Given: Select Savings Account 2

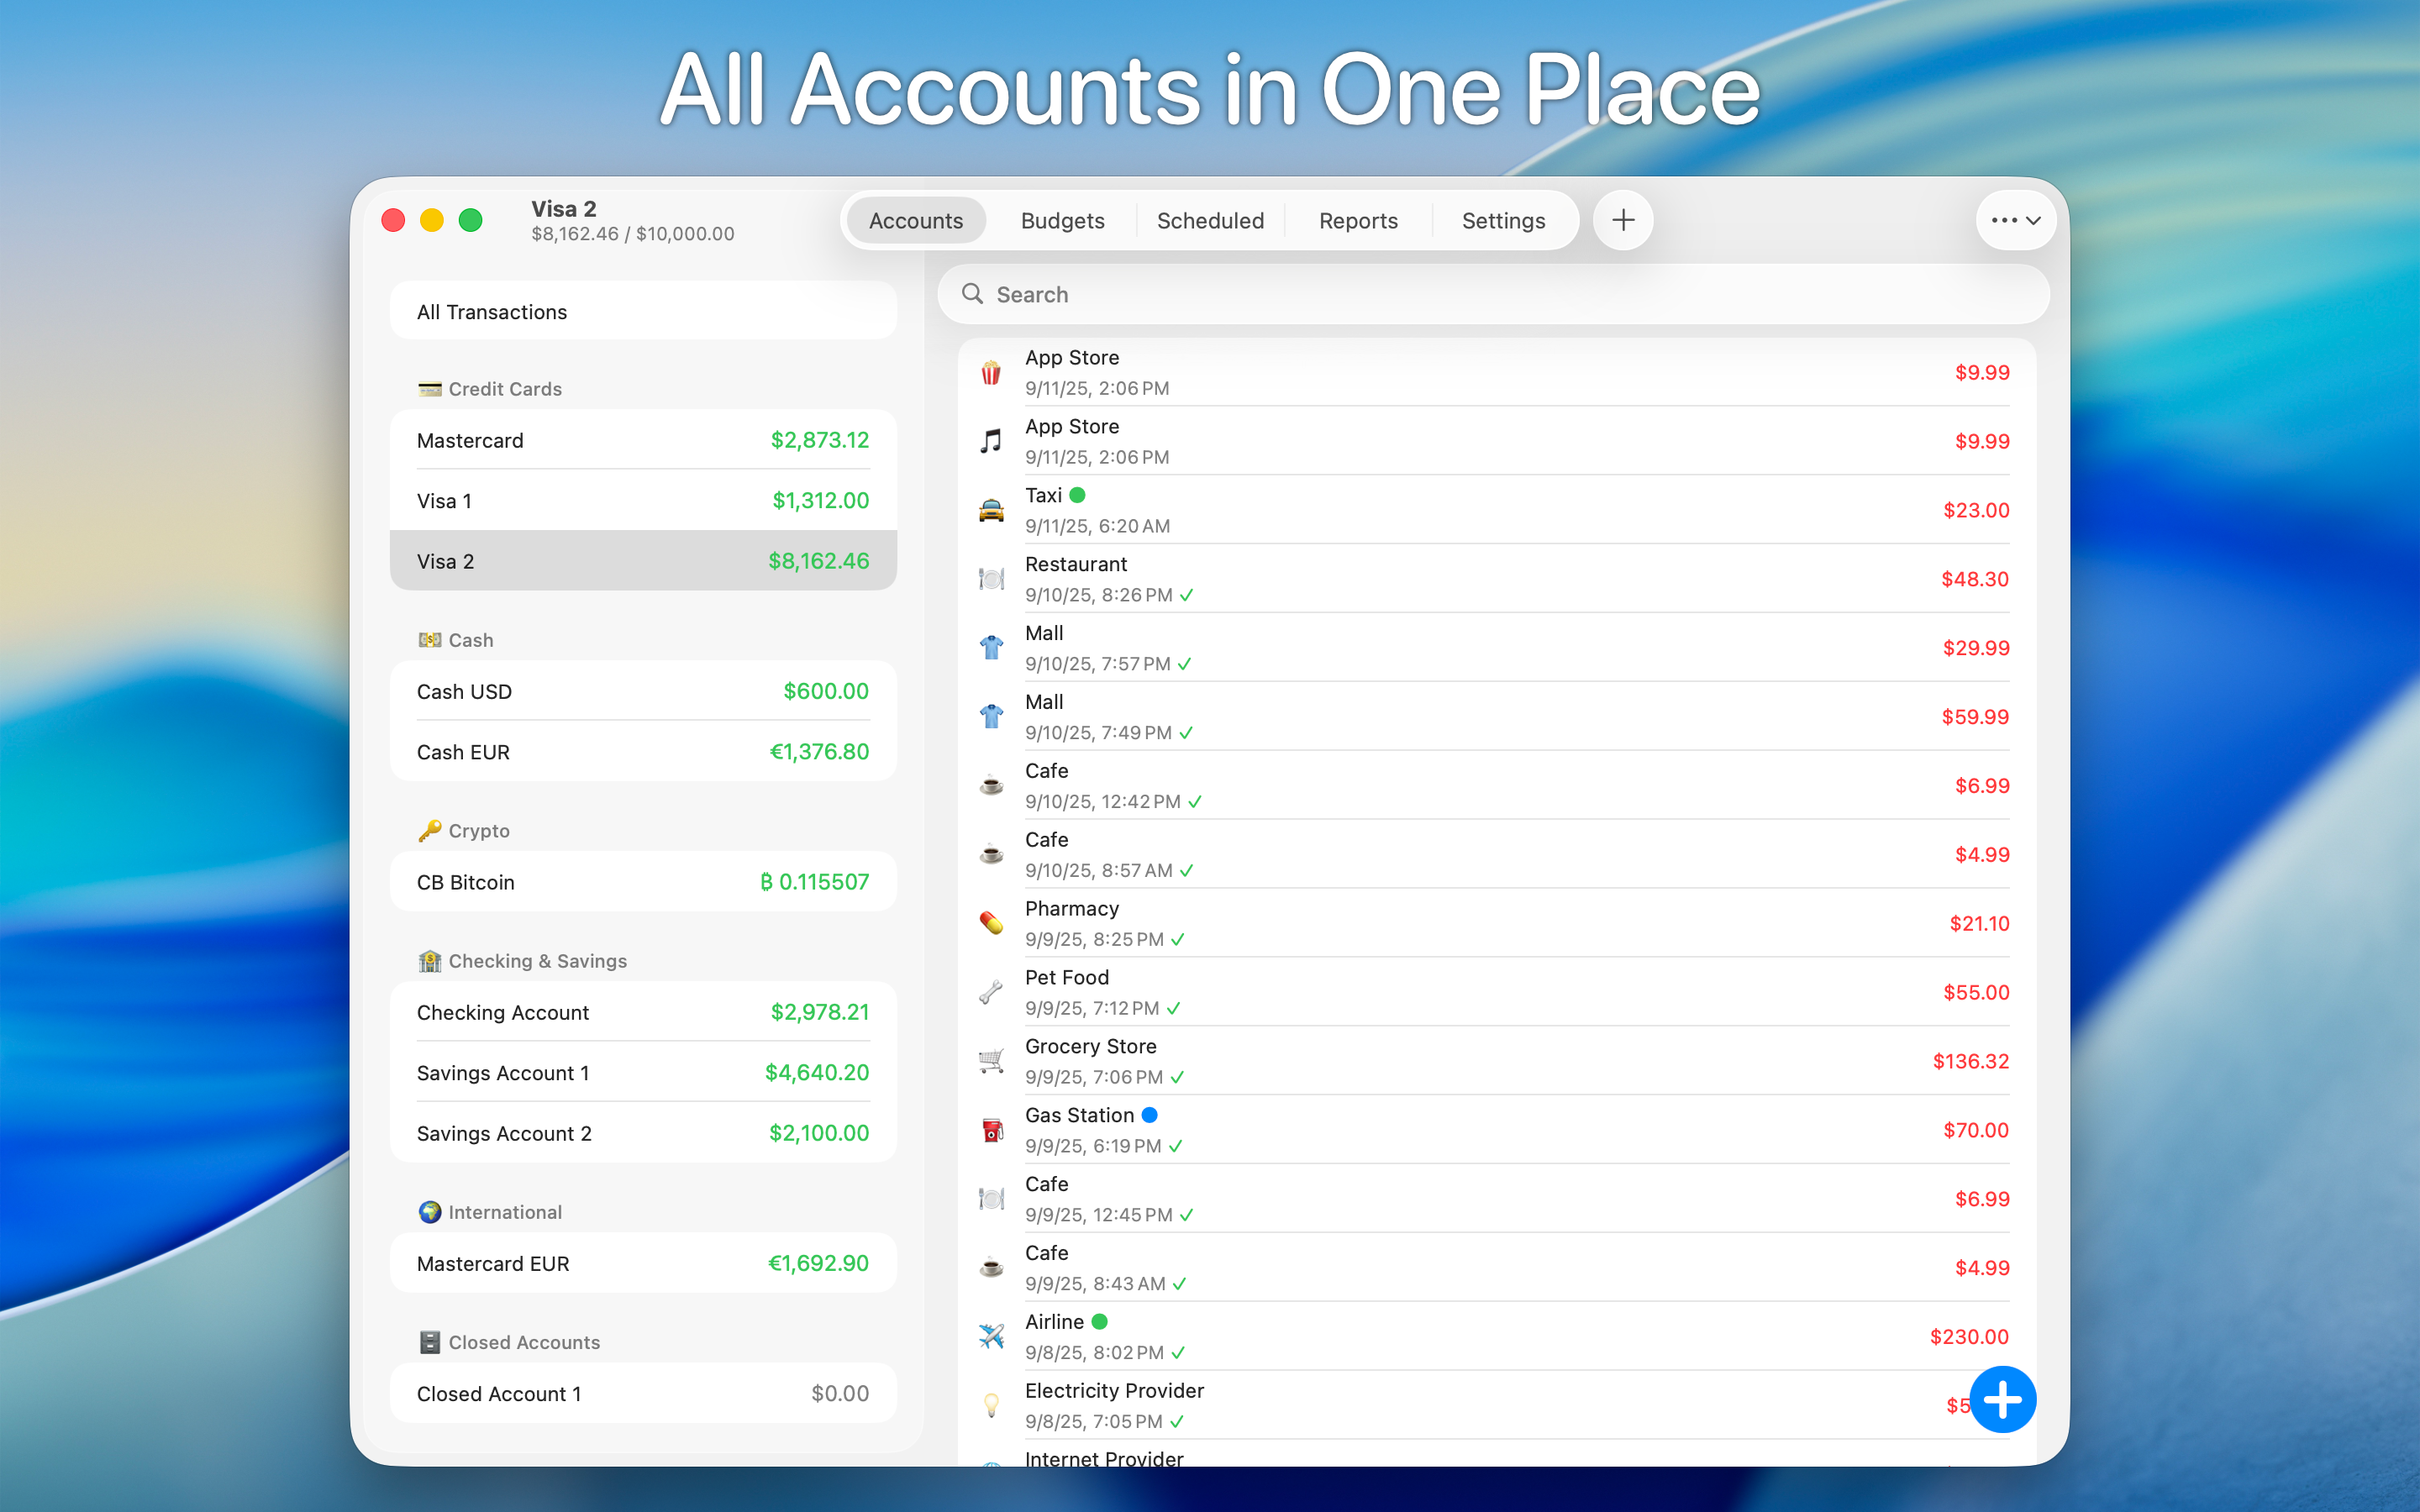Looking at the screenshot, I should point(643,1133).
